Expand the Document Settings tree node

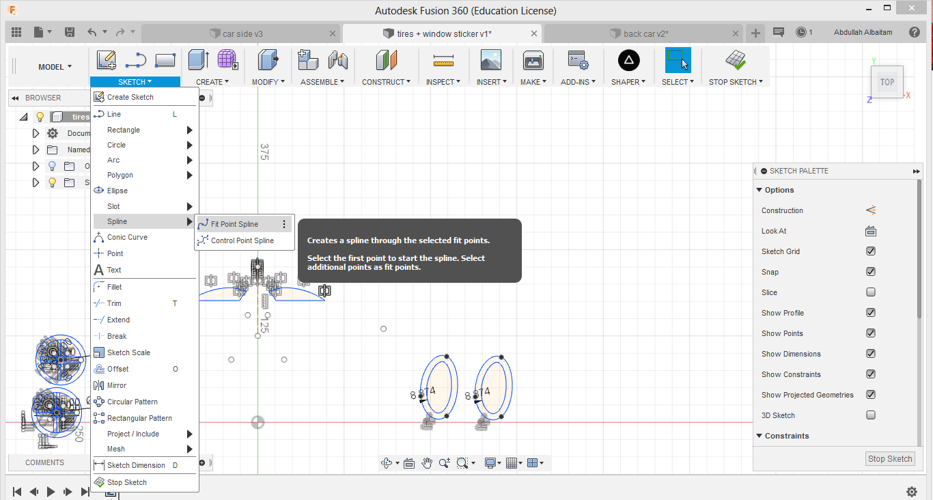pyautogui.click(x=36, y=133)
